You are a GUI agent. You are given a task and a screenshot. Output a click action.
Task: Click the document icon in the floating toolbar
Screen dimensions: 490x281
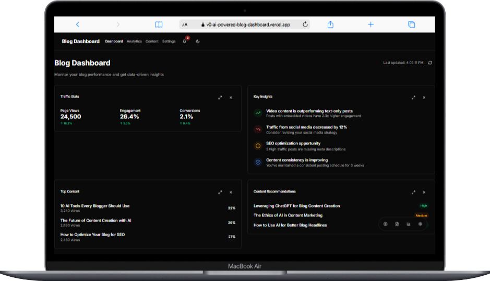[397, 224]
